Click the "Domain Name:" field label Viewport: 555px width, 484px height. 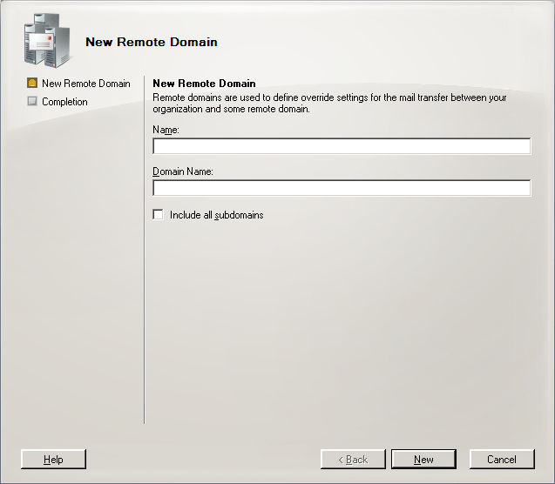point(183,171)
